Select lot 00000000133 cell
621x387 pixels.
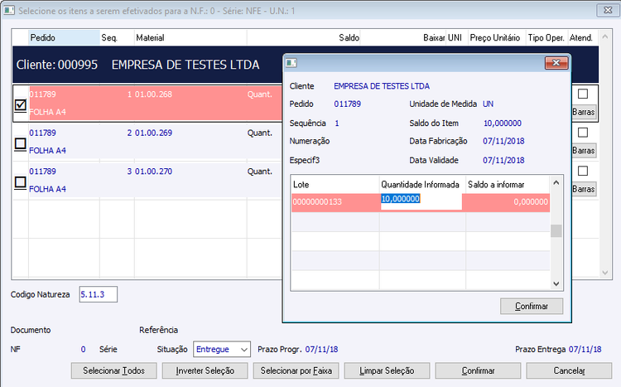click(x=335, y=202)
